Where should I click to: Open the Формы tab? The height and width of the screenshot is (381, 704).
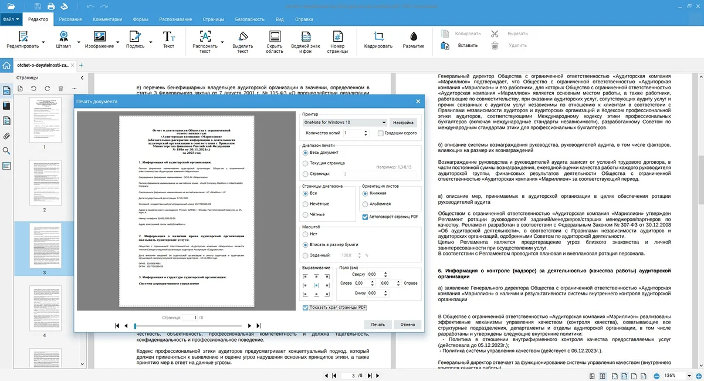click(140, 19)
